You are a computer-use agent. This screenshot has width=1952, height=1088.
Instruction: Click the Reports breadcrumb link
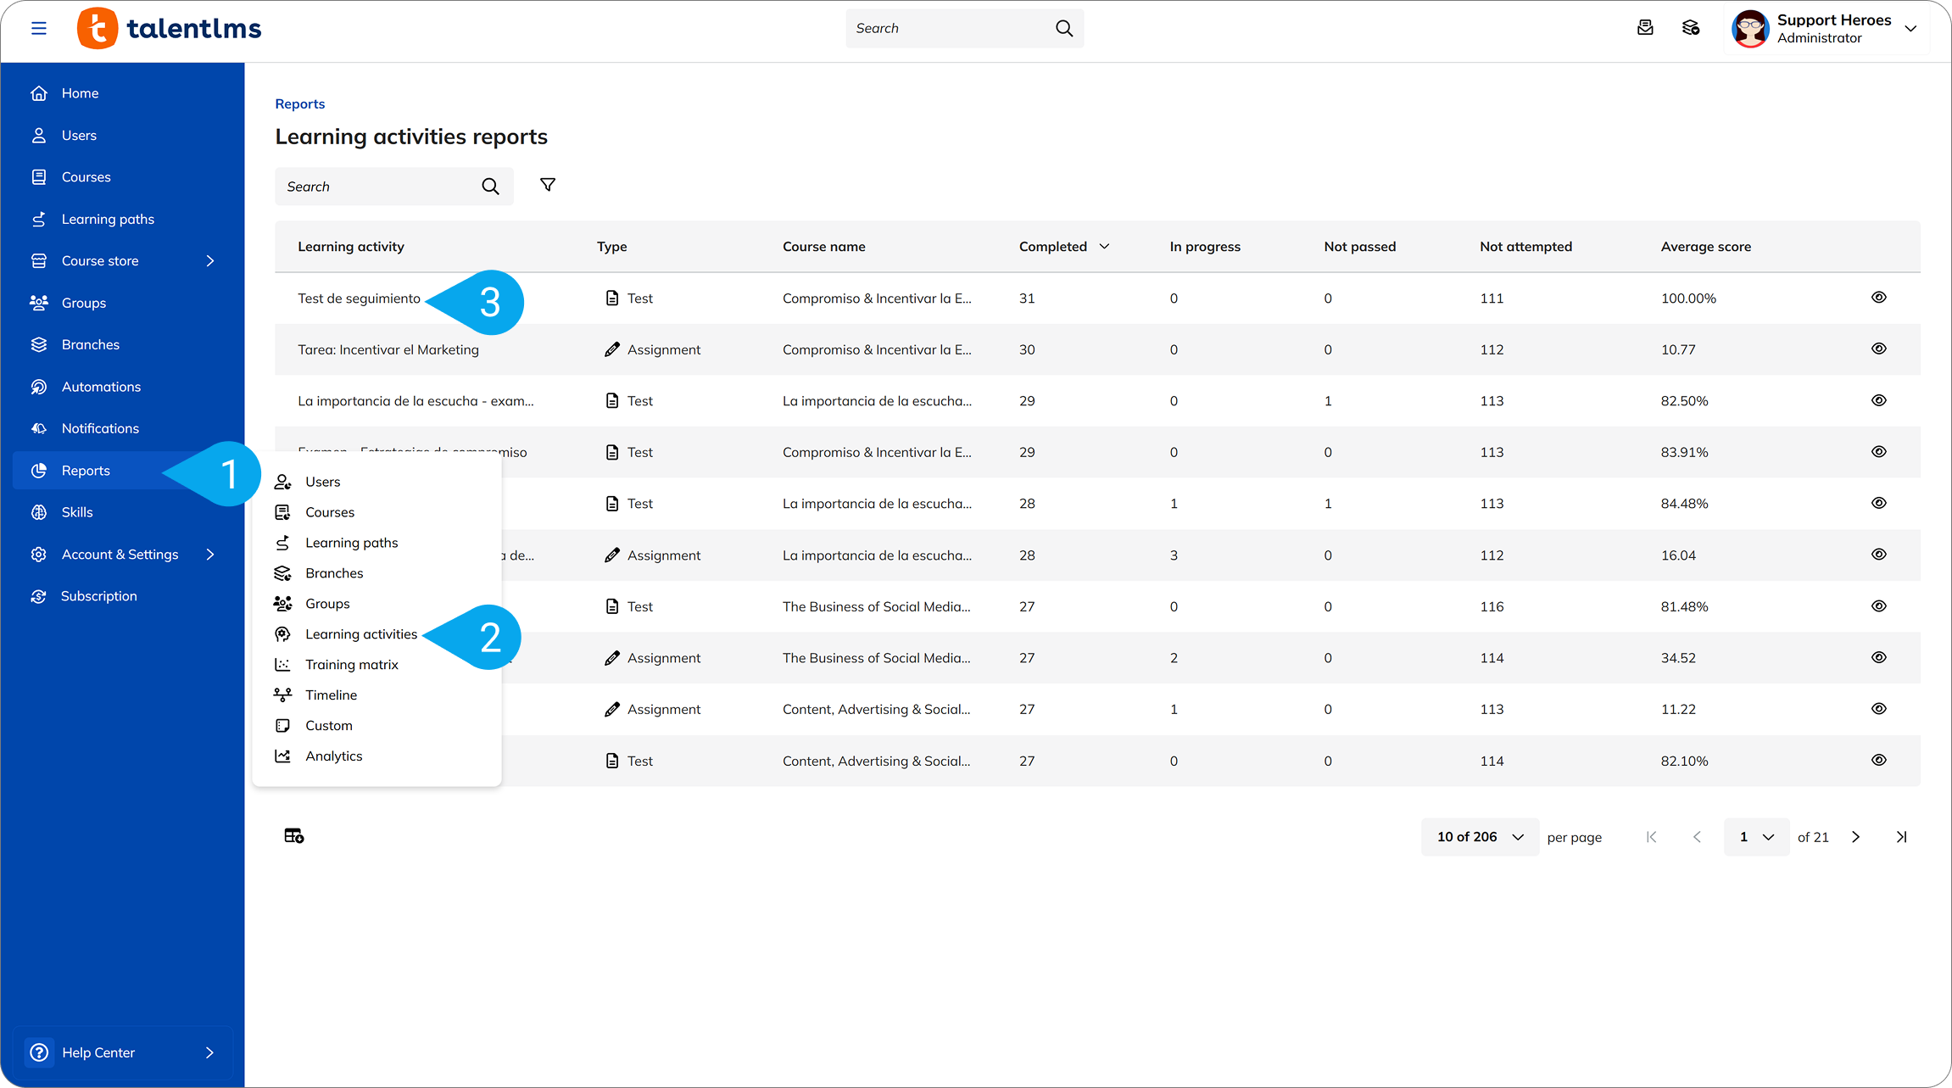(300, 103)
